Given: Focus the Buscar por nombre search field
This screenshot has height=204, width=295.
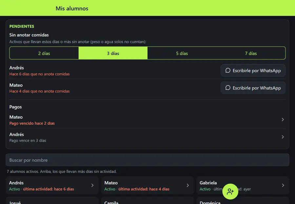Looking at the screenshot, I should [147, 160].
